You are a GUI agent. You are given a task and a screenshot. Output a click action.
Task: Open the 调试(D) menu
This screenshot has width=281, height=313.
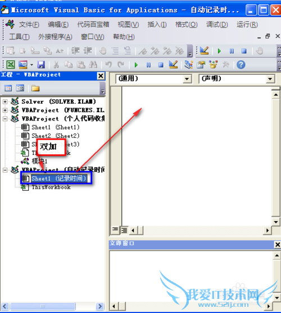point(217,25)
